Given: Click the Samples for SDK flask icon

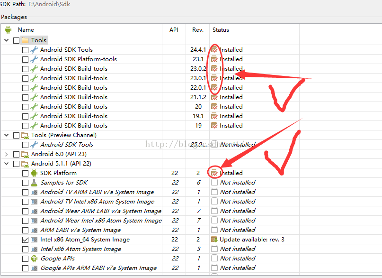Looking at the screenshot, I should coord(34,183).
